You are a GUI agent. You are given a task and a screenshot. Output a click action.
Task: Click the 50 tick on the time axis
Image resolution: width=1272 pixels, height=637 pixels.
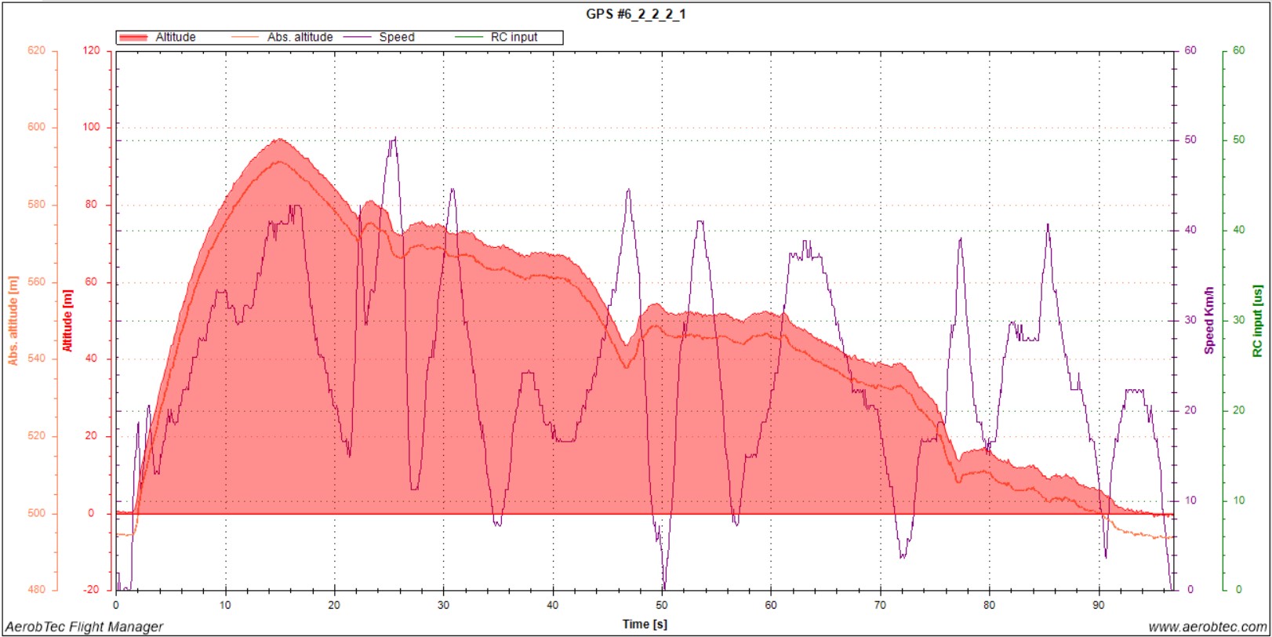click(x=662, y=605)
